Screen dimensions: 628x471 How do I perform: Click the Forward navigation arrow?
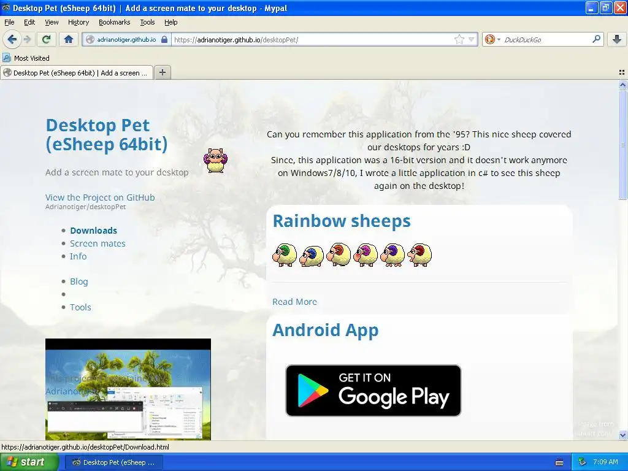pyautogui.click(x=27, y=39)
